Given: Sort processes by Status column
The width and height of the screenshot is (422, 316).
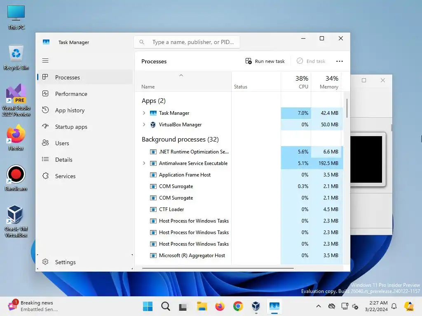Looking at the screenshot, I should point(256,82).
